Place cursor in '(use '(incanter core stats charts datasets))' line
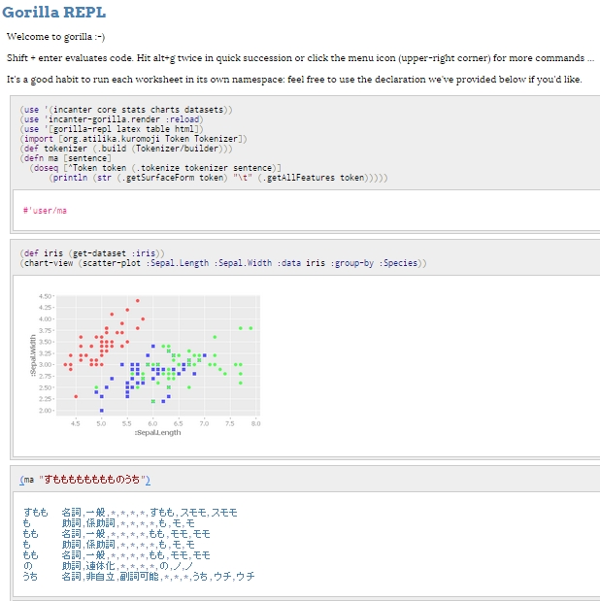 click(126, 110)
